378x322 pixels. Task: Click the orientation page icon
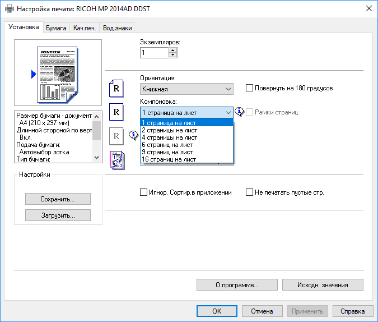click(x=116, y=88)
